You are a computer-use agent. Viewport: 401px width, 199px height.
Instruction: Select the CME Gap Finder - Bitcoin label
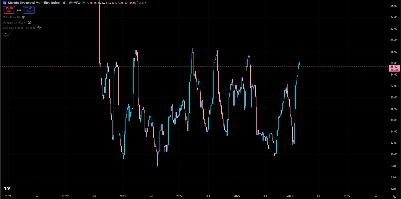point(19,28)
